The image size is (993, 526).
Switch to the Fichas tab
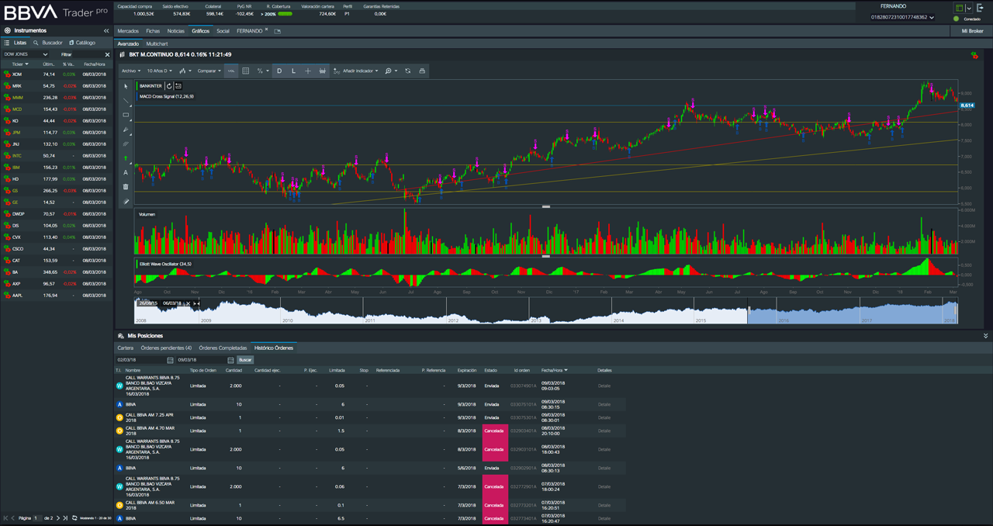(153, 31)
